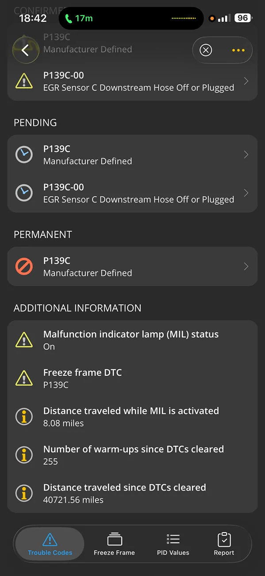Tap the back arrow button
Viewport: 265px width, 576px height.
25,50
